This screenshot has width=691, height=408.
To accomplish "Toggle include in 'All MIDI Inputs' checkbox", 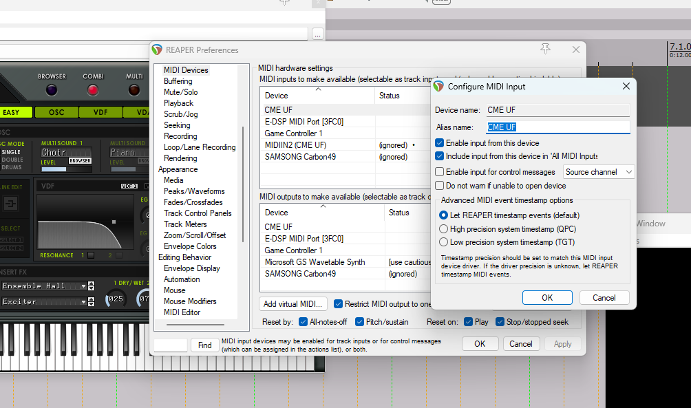I will (x=439, y=156).
